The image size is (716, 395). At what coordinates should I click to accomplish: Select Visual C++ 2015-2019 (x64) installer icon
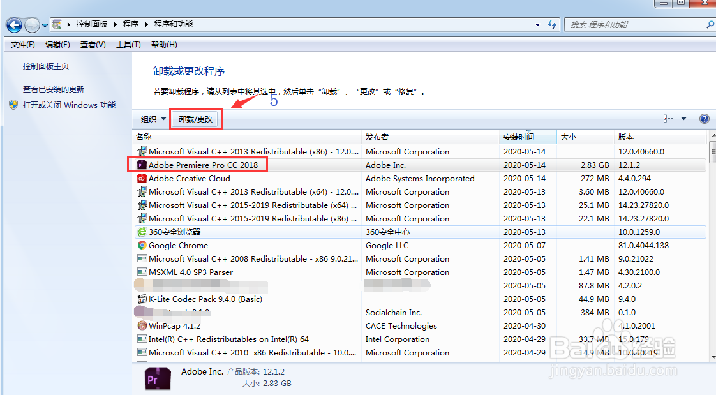pyautogui.click(x=142, y=205)
